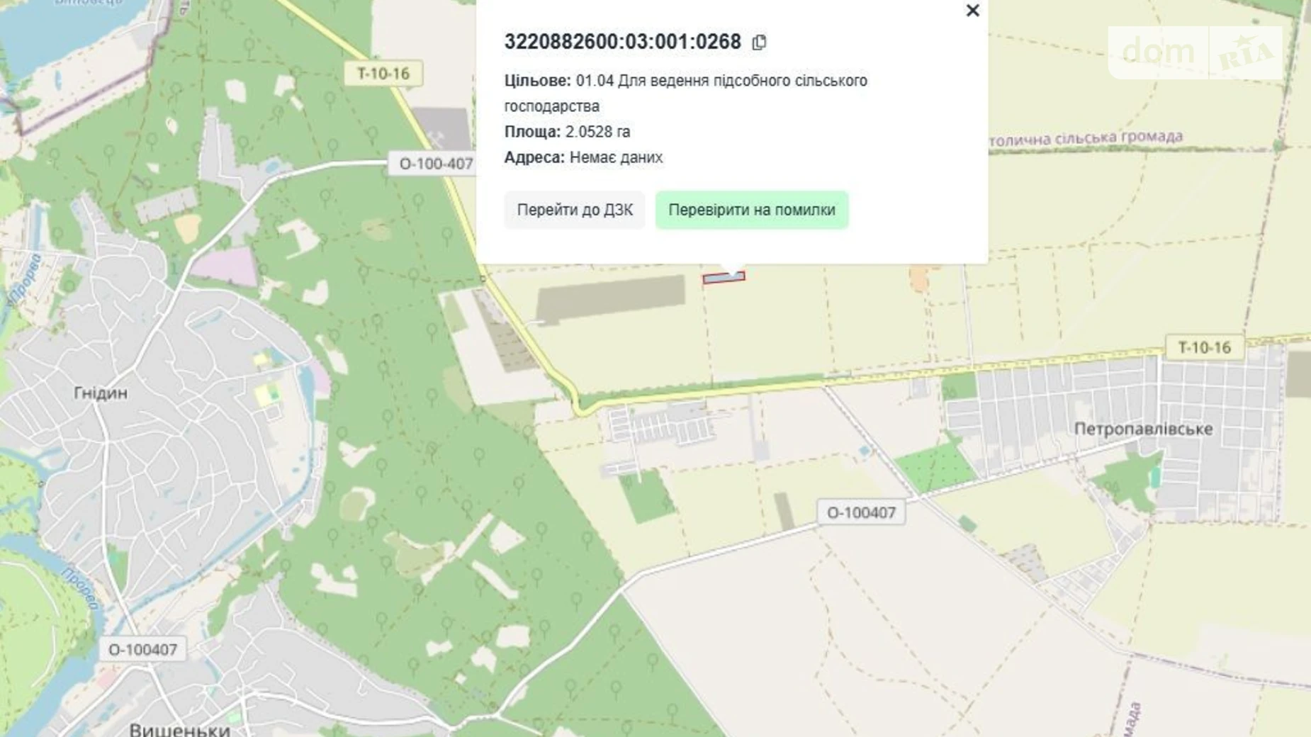
Task: Select the Петропавлівське settlement label
Action: point(1141,429)
